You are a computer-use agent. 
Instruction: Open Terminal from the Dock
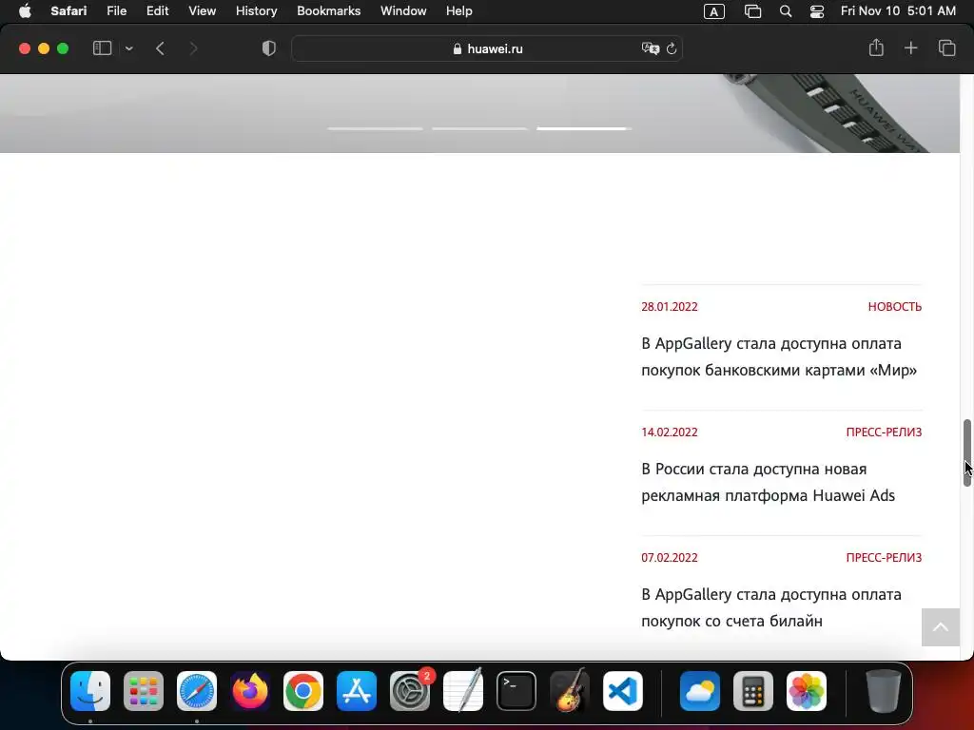click(x=516, y=691)
